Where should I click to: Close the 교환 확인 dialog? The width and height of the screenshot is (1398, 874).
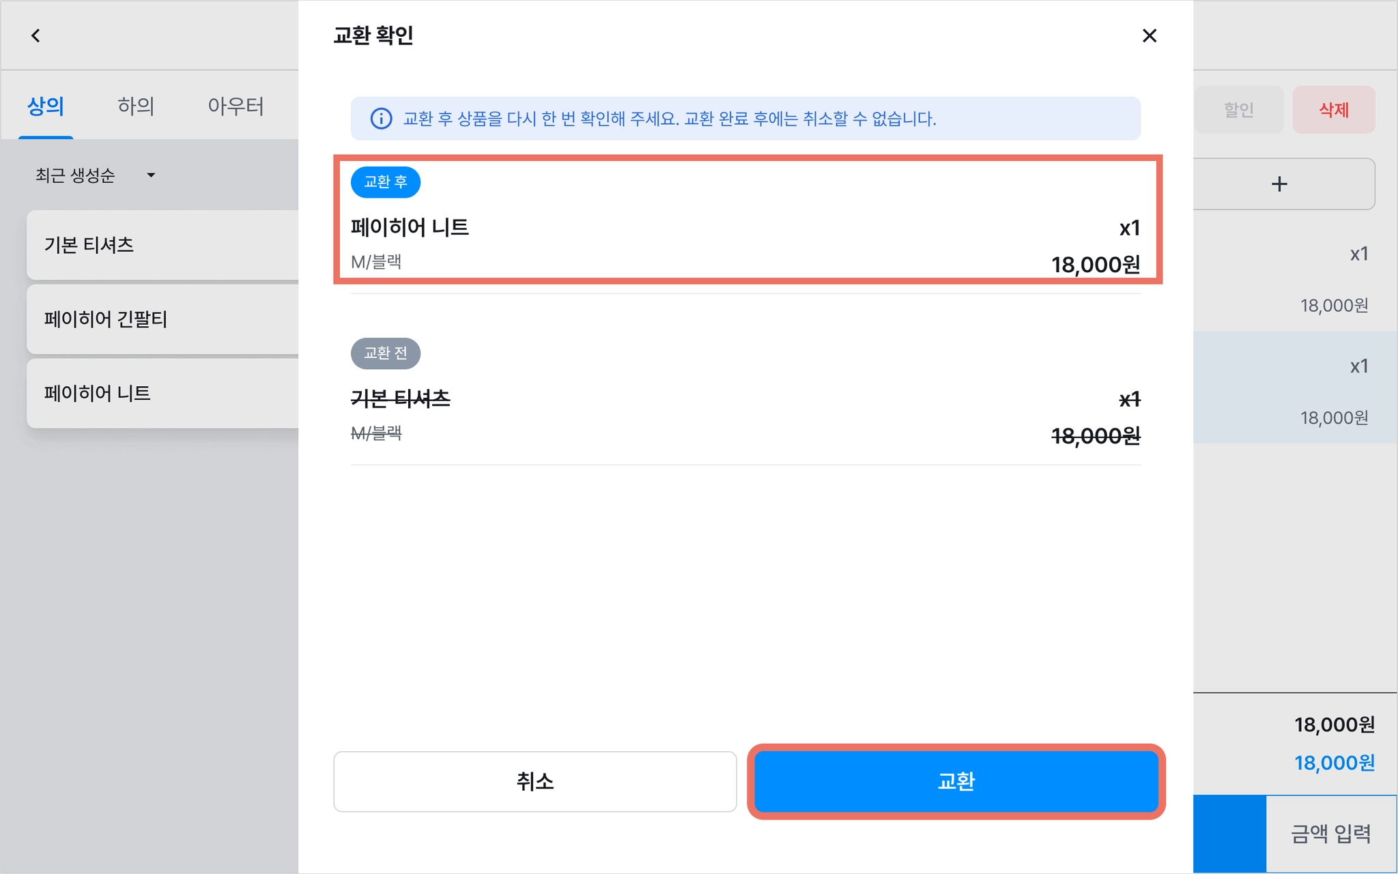tap(1150, 35)
